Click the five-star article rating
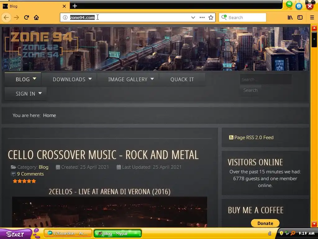 (x=24, y=181)
